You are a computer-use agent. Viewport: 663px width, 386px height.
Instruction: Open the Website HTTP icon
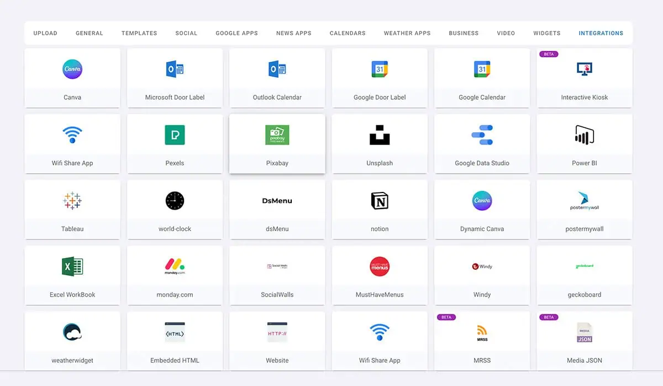[277, 332]
